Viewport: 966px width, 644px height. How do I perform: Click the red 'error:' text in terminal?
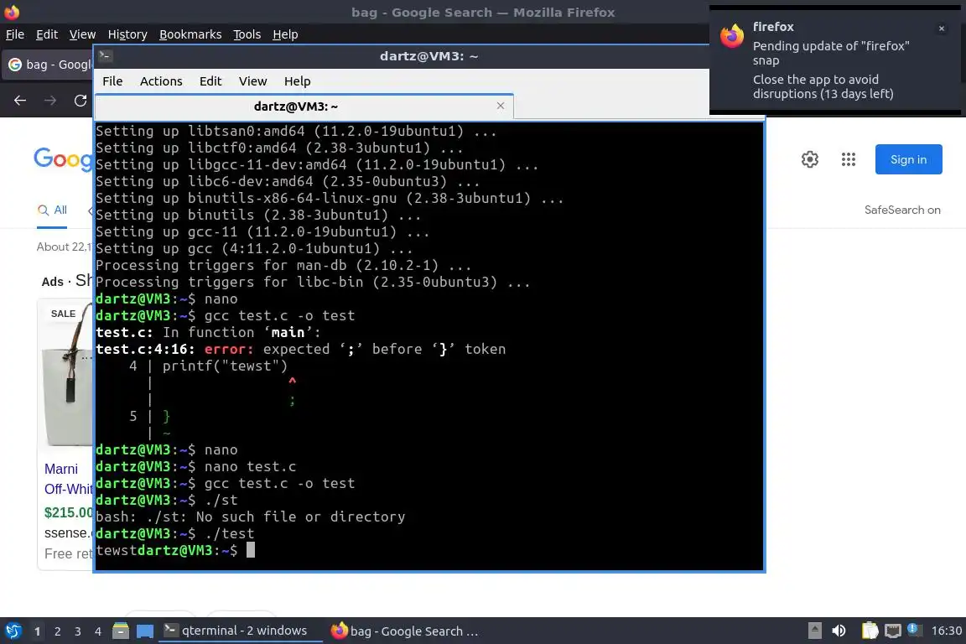pos(229,350)
